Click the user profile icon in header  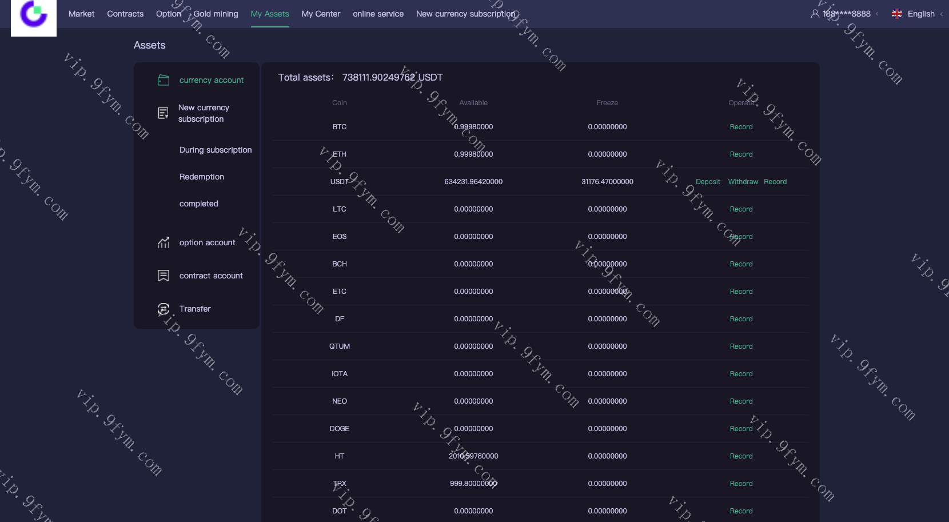pos(815,14)
